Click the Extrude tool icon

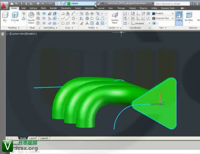[15, 16]
